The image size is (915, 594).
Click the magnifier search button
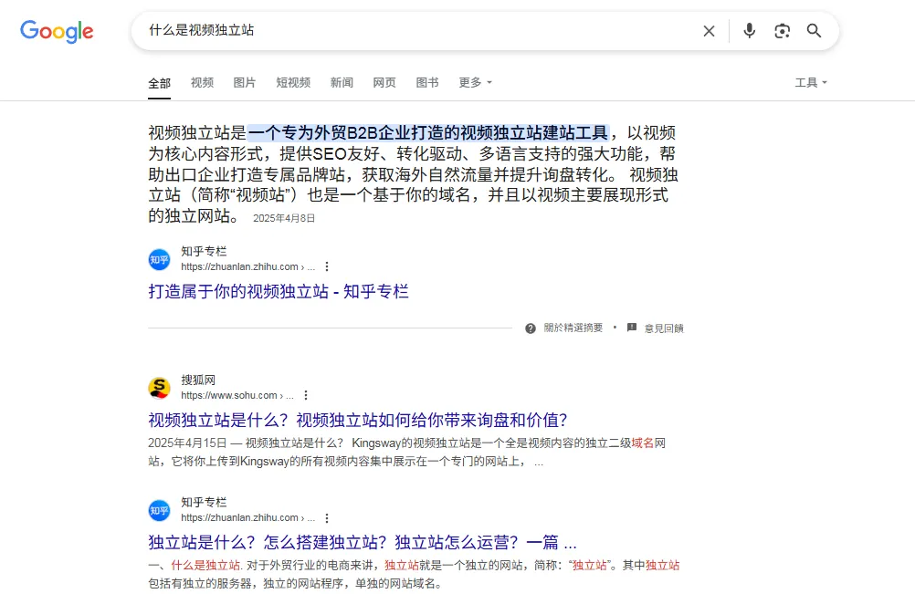coord(814,30)
